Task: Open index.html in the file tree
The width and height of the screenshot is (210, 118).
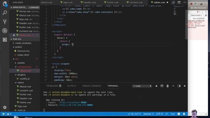Action: click(23, 55)
